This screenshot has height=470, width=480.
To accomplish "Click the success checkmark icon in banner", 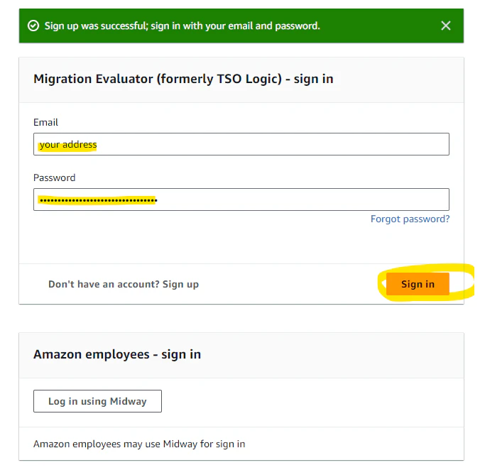I will tap(33, 26).
